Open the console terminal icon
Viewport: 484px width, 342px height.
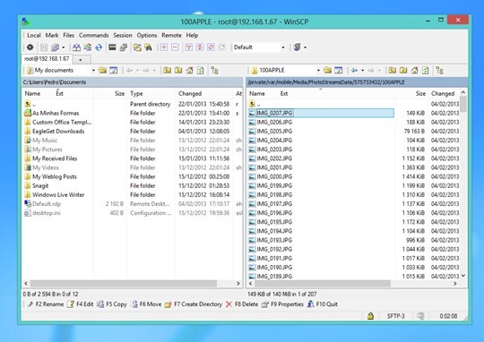pyautogui.click(x=112, y=47)
